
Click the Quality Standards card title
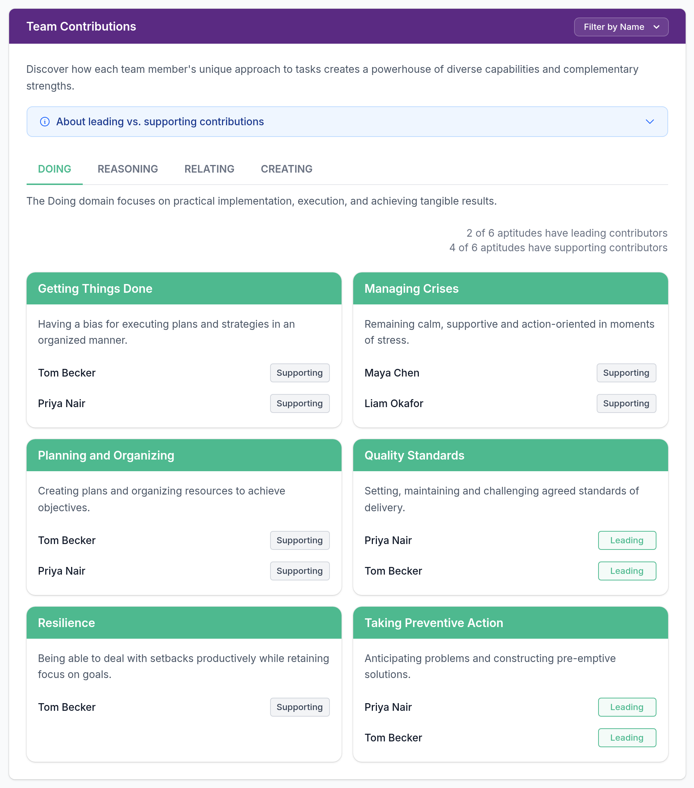click(x=414, y=456)
